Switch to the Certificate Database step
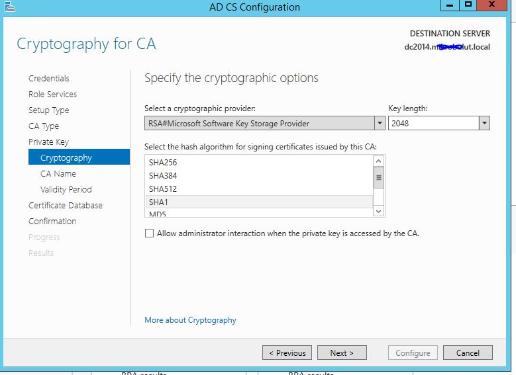This screenshot has height=375, width=516. (x=66, y=206)
